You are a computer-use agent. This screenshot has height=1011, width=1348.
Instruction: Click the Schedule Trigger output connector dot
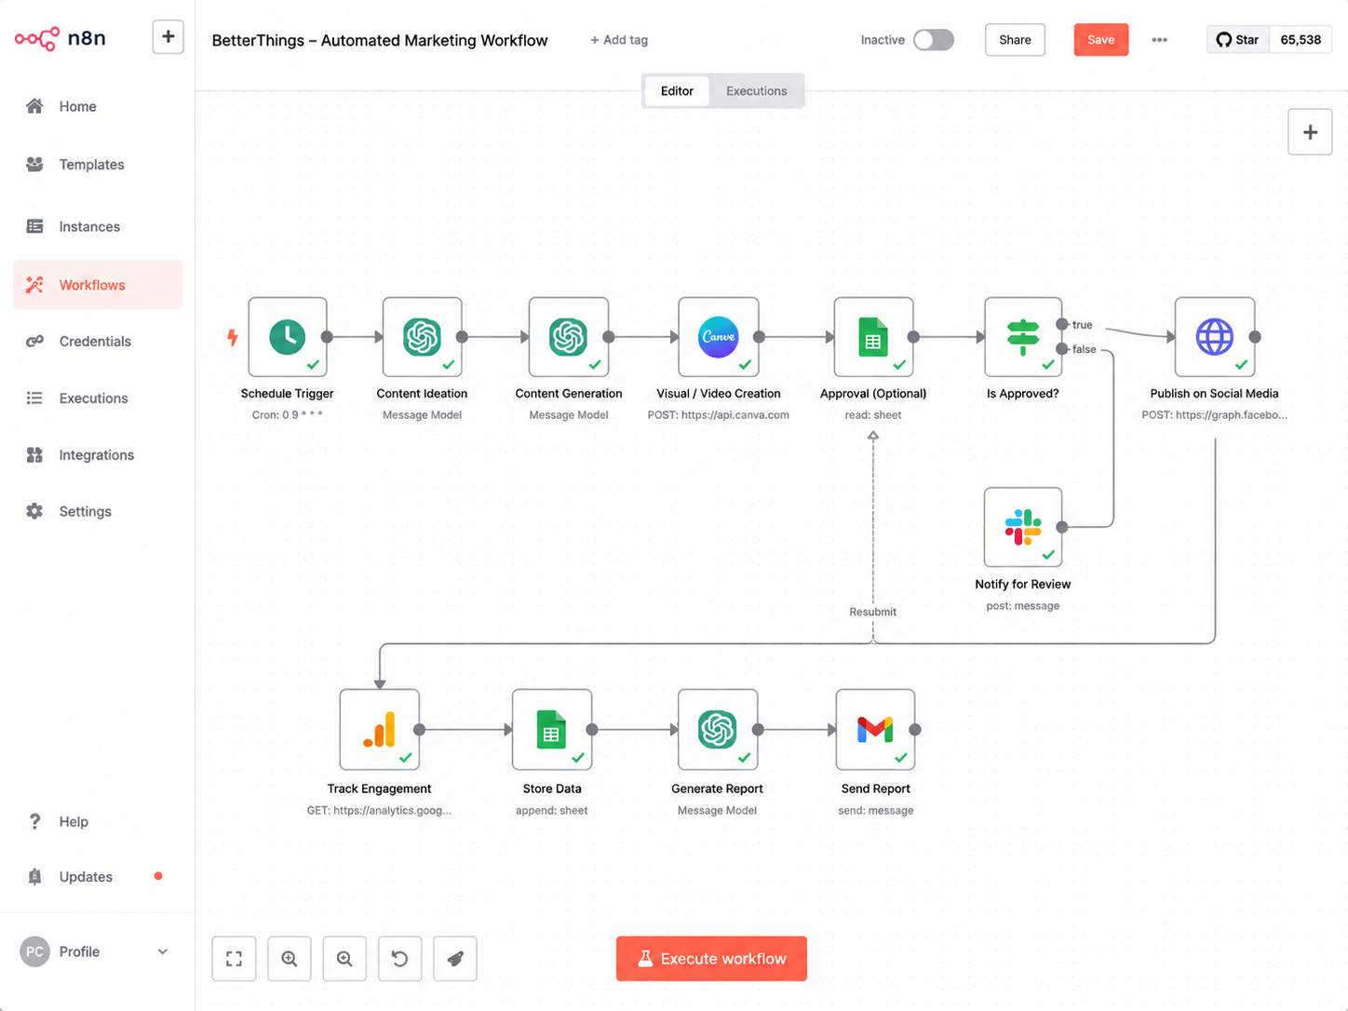327,337
